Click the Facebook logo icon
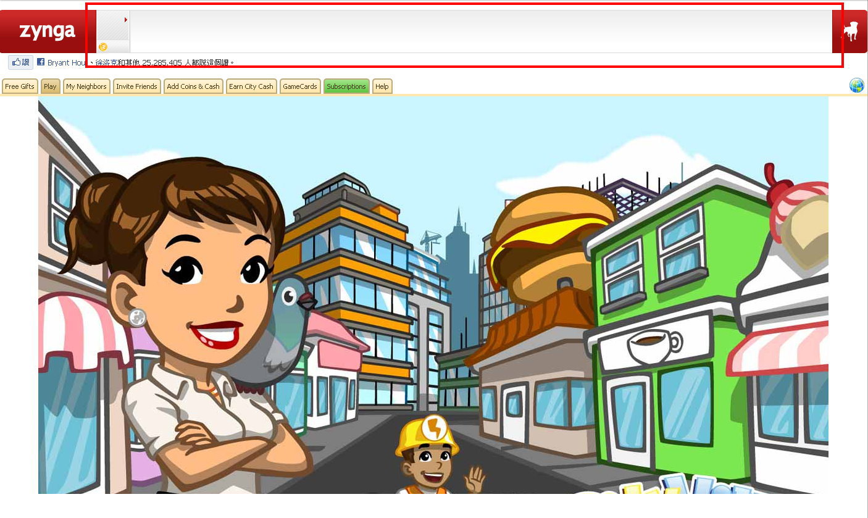 pos(41,62)
